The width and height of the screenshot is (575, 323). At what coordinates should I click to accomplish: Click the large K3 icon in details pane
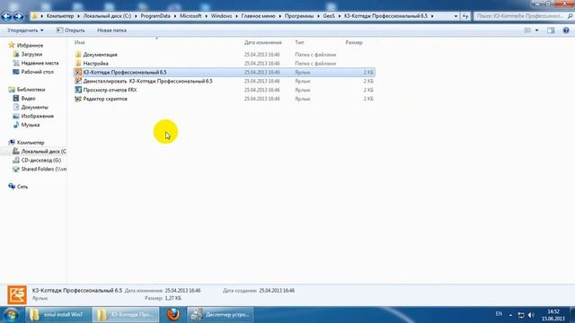coord(17,295)
